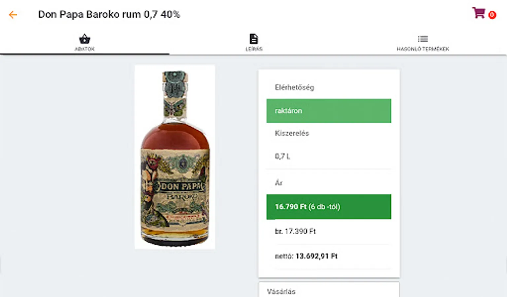507x297 pixels.
Task: Go back using the orange arrow
Action: coord(13,15)
